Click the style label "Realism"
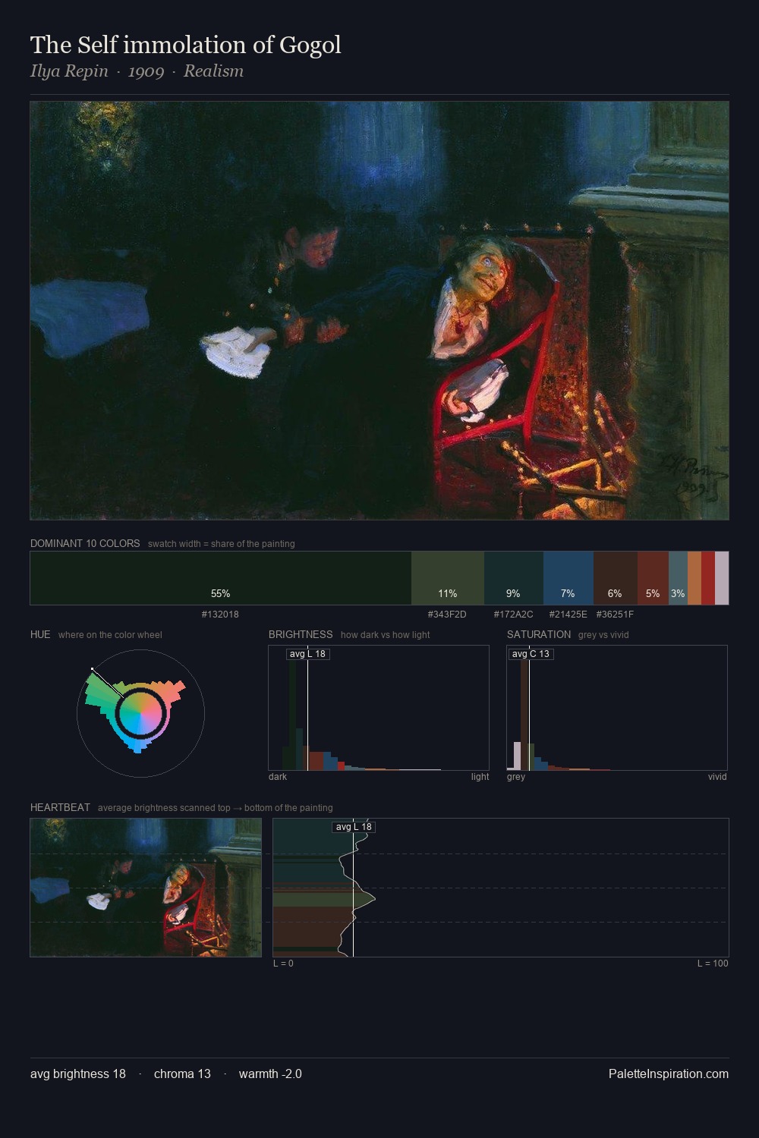 click(x=213, y=71)
